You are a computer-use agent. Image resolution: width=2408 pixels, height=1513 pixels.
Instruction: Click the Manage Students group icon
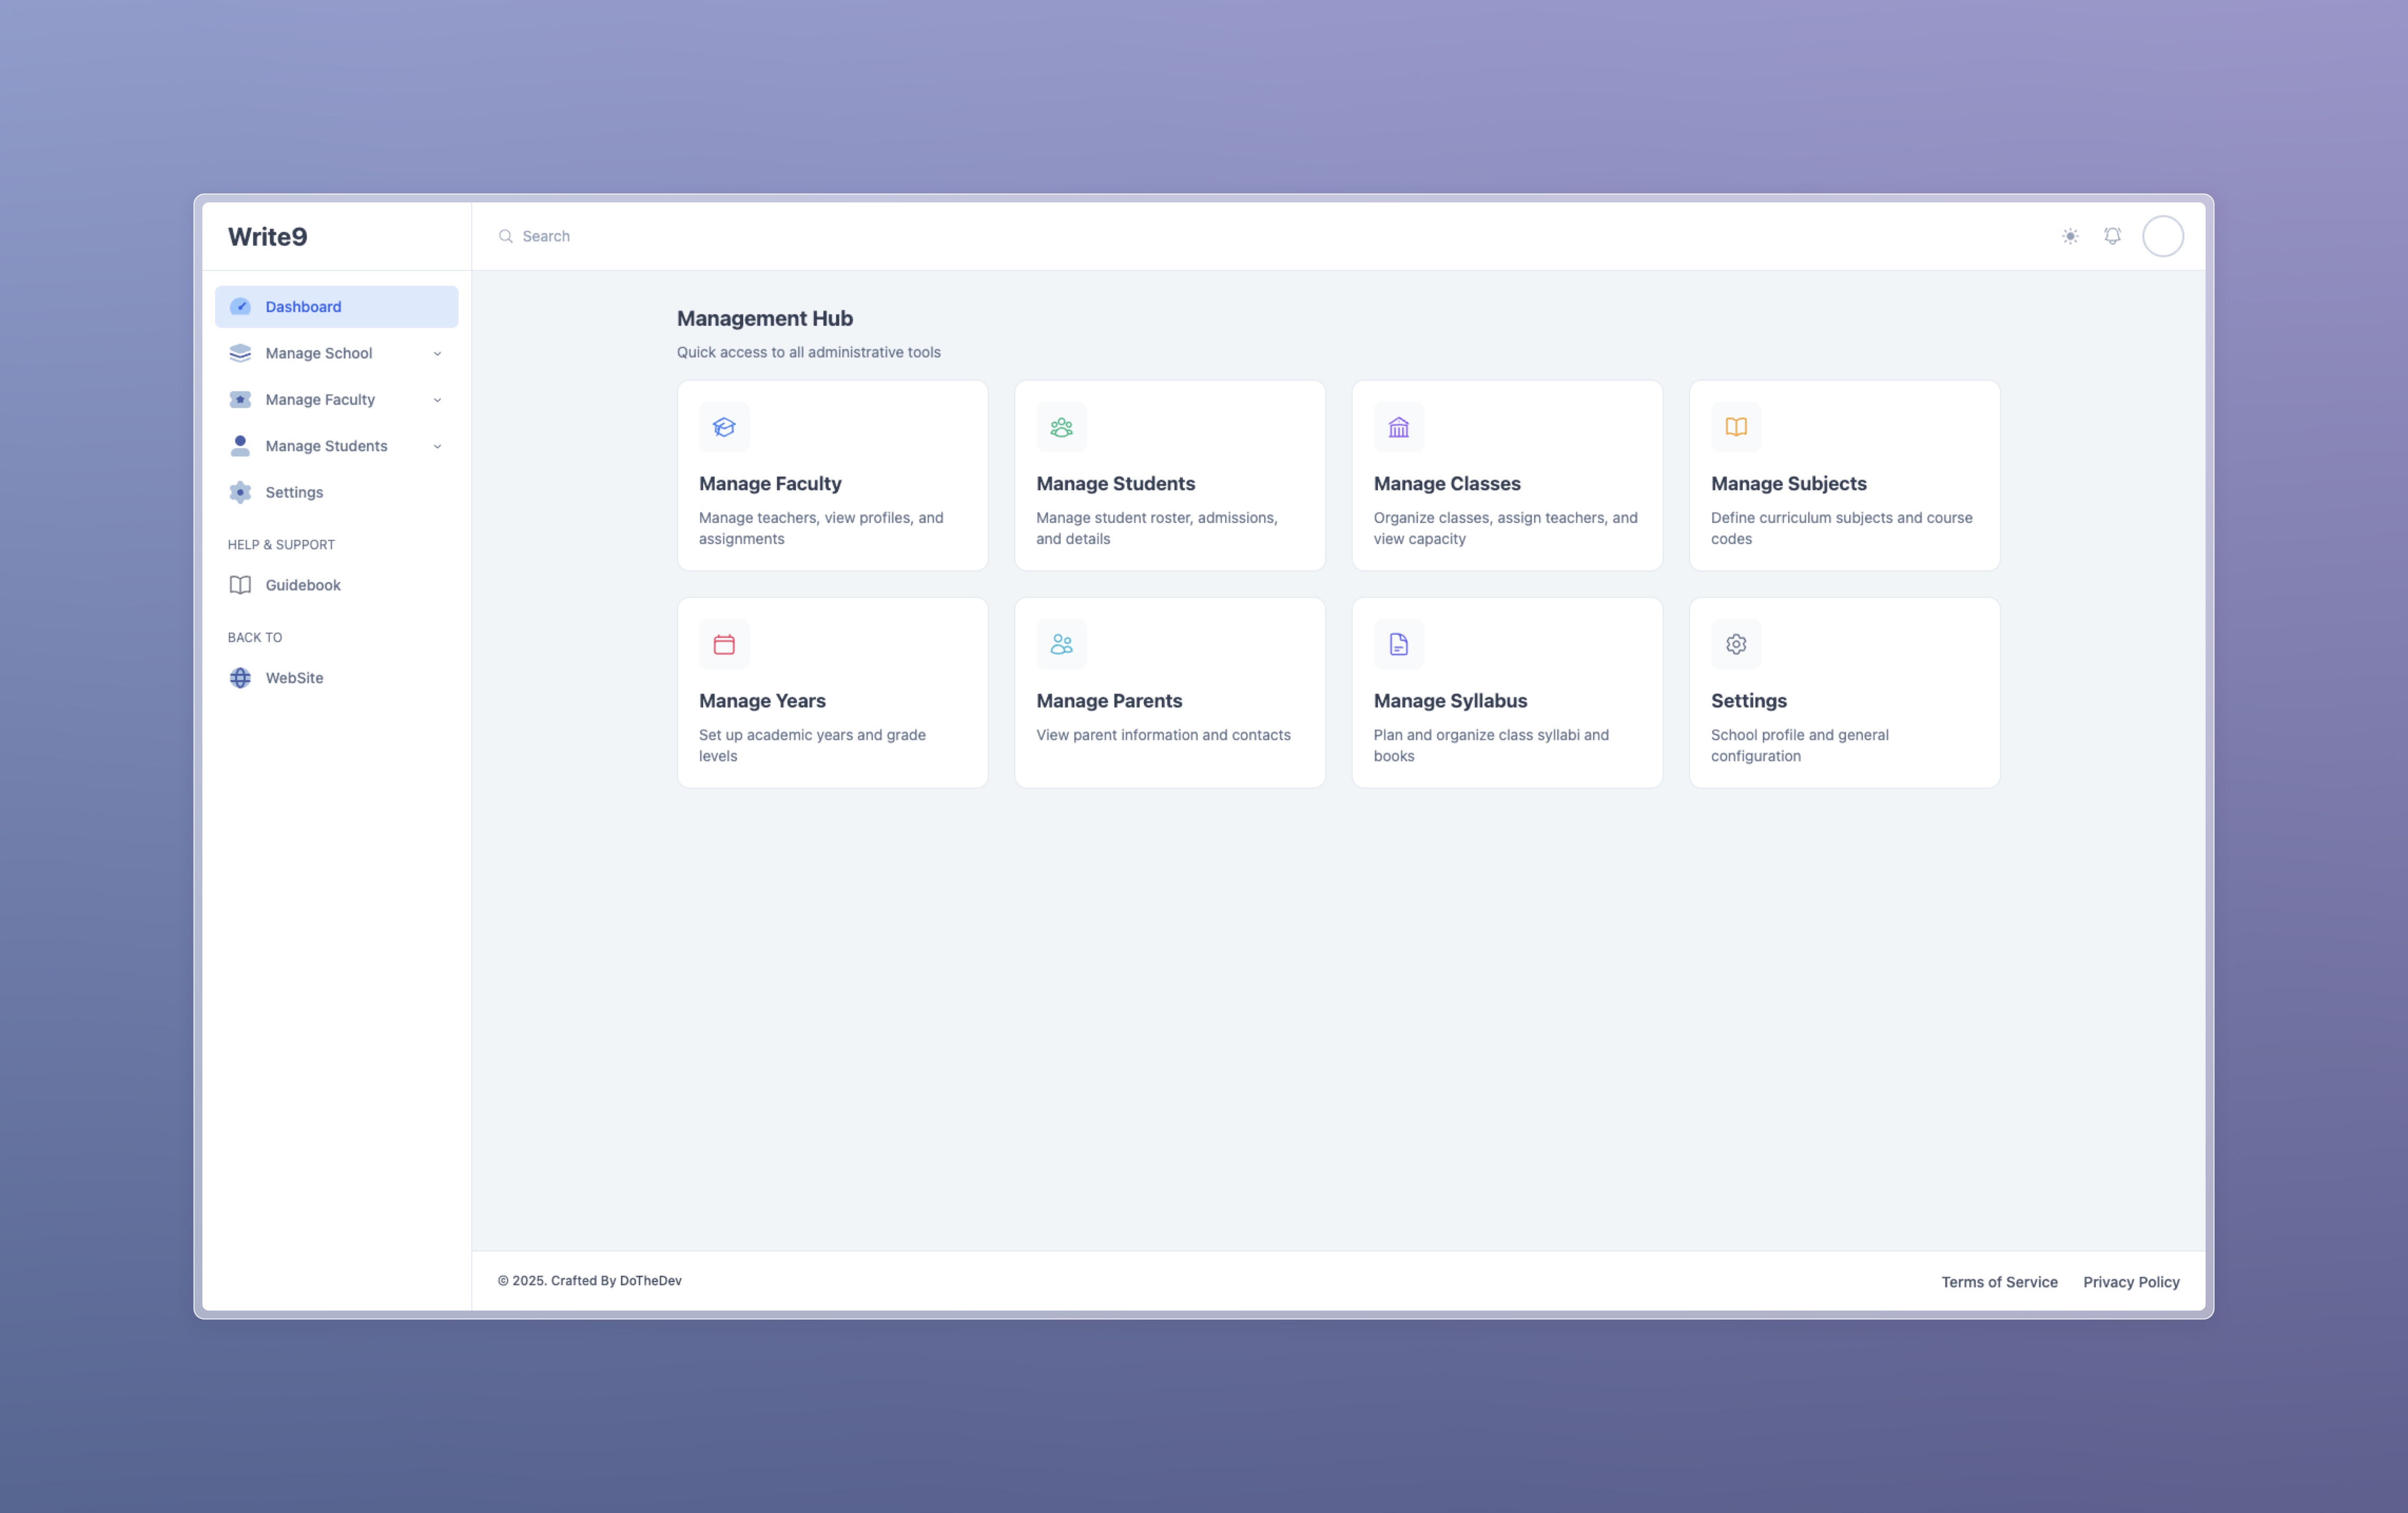(x=1061, y=427)
